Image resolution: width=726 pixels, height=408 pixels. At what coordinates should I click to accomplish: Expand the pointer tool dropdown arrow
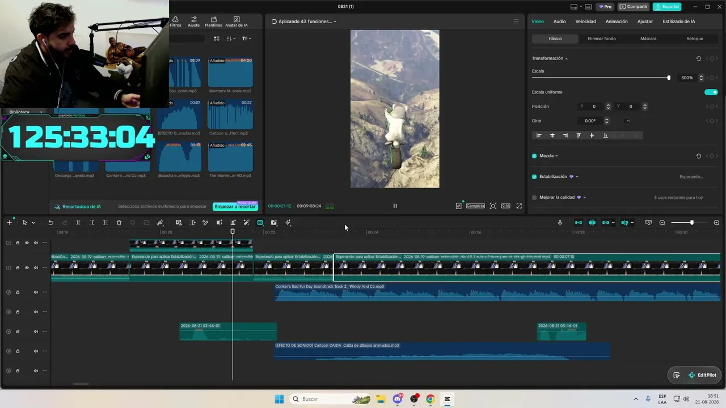click(33, 223)
